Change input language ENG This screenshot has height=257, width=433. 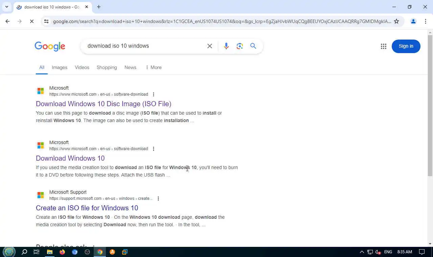388,252
